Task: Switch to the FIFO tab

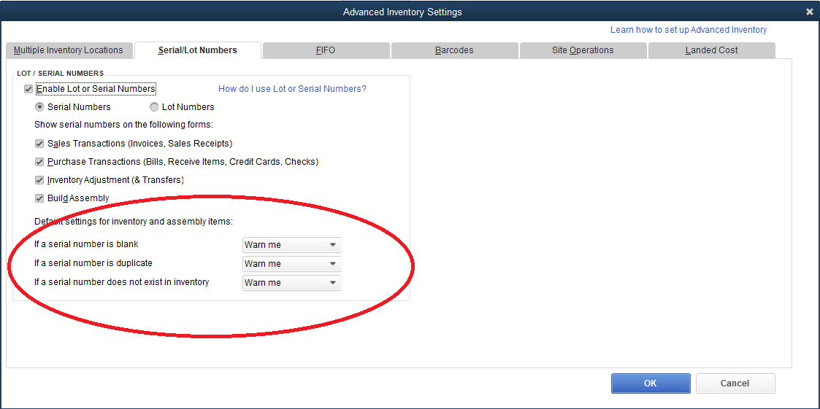Action: tap(326, 50)
